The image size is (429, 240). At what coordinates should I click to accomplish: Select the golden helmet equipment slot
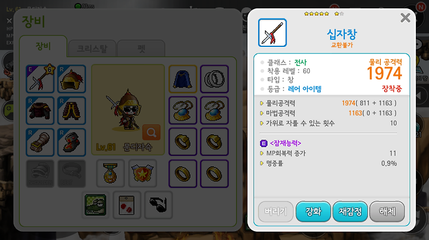71,79
